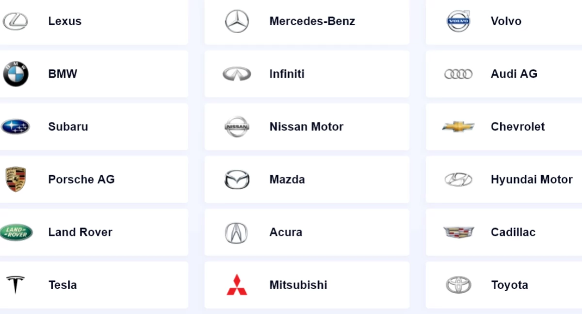Open the Mazda brand link
Screen dimensions: 582x314
287,180
